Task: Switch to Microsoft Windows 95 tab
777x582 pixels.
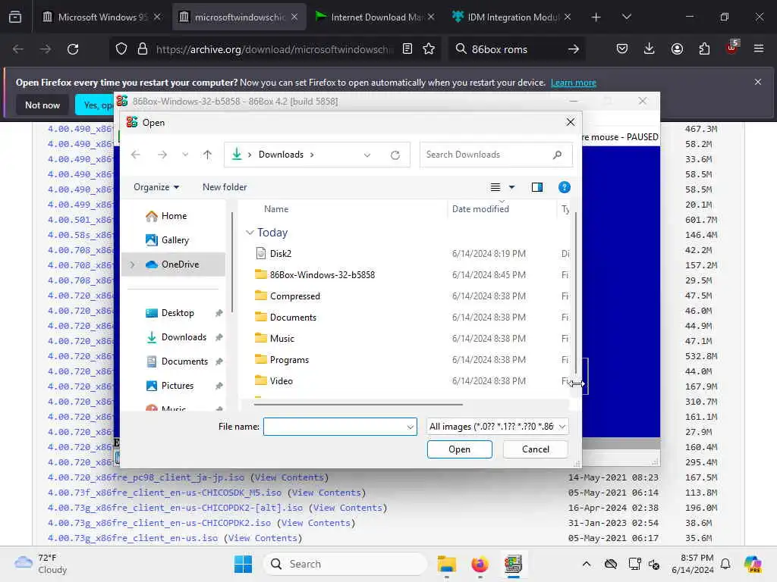Action: coord(101,17)
